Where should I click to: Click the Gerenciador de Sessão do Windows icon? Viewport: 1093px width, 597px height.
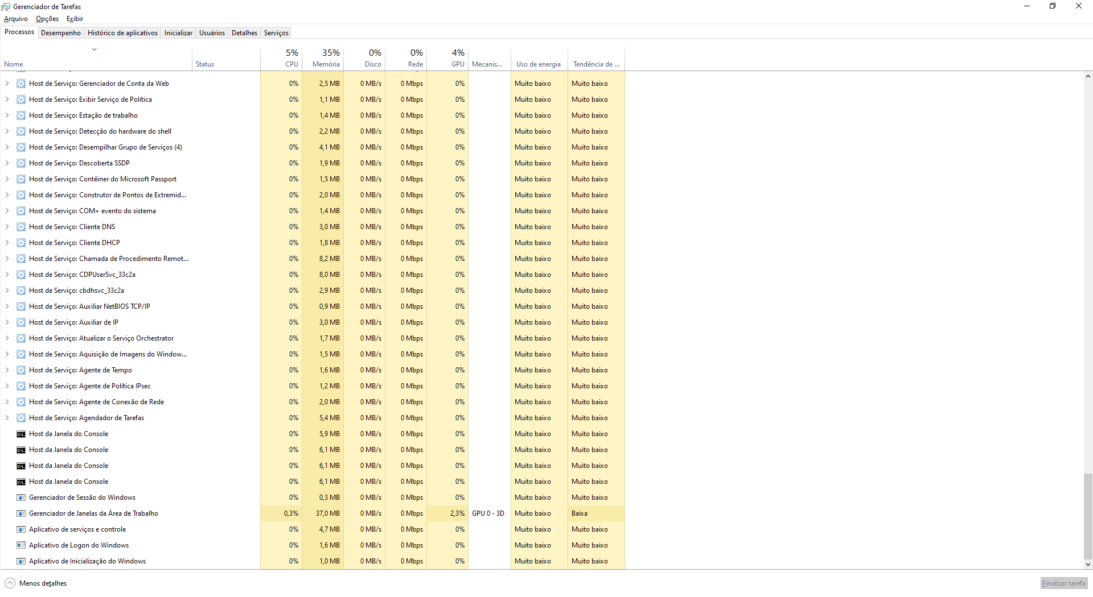point(21,498)
